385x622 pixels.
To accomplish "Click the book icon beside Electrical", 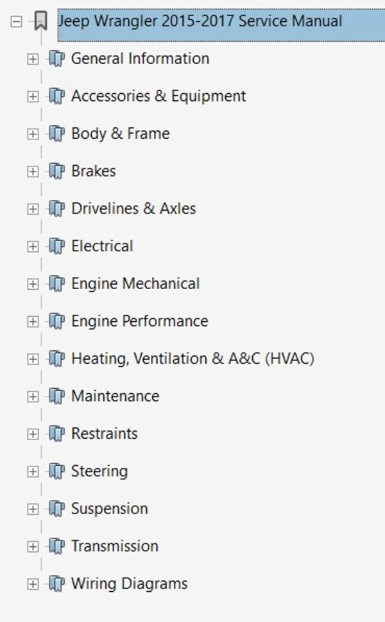I will click(x=56, y=246).
